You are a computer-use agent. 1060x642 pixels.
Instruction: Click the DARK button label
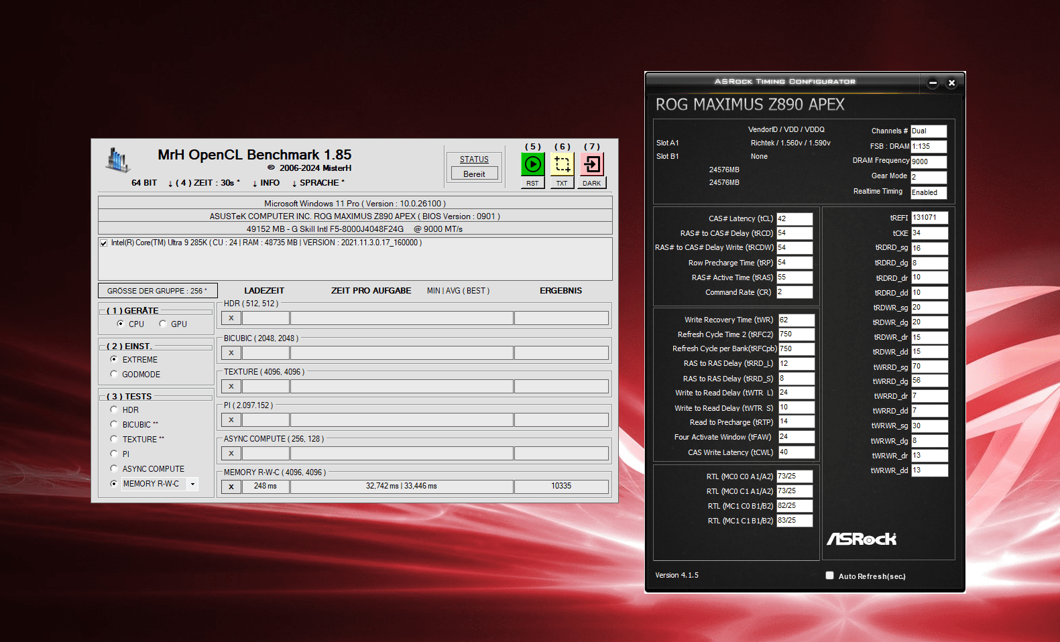(x=592, y=183)
